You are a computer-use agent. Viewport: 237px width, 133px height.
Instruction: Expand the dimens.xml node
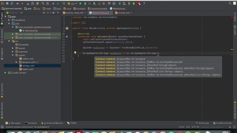coord(16,62)
